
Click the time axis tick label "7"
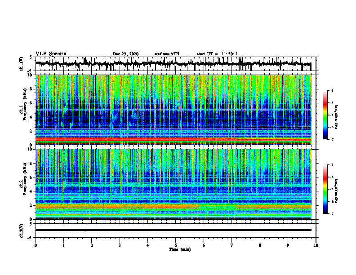pyautogui.click(x=232, y=245)
